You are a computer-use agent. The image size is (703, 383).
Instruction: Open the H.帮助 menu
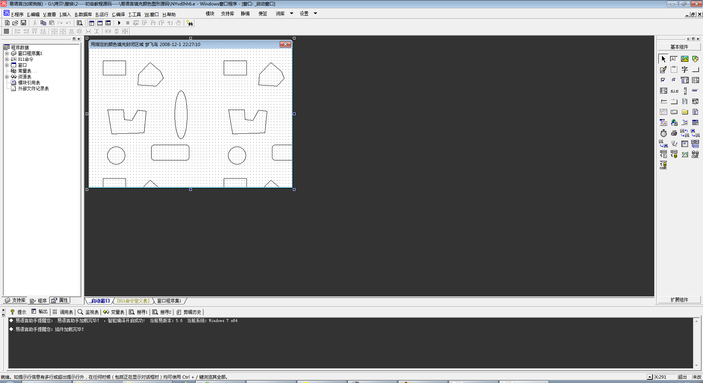pos(169,14)
